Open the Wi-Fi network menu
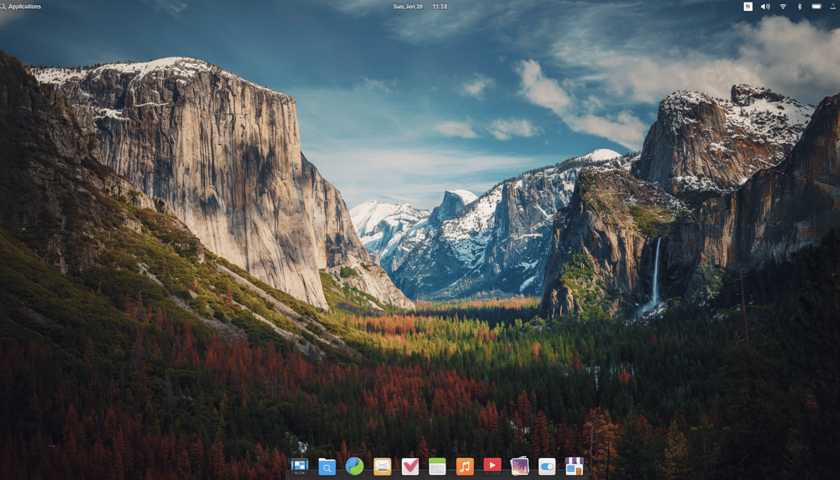Viewport: 840px width, 480px height. point(782,6)
